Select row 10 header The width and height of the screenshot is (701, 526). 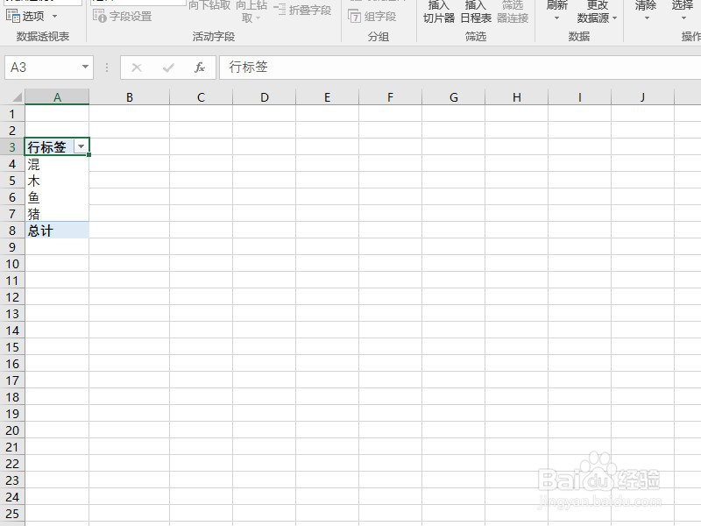pyautogui.click(x=12, y=264)
